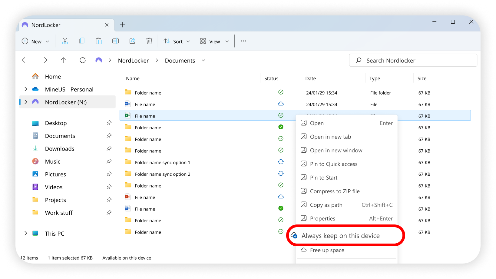
Task: Open the New dropdown menu
Action: pos(35,41)
